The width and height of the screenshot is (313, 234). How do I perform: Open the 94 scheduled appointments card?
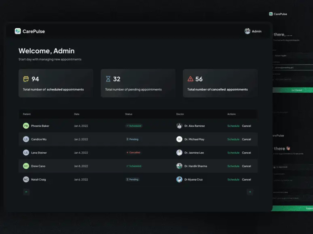(56, 83)
